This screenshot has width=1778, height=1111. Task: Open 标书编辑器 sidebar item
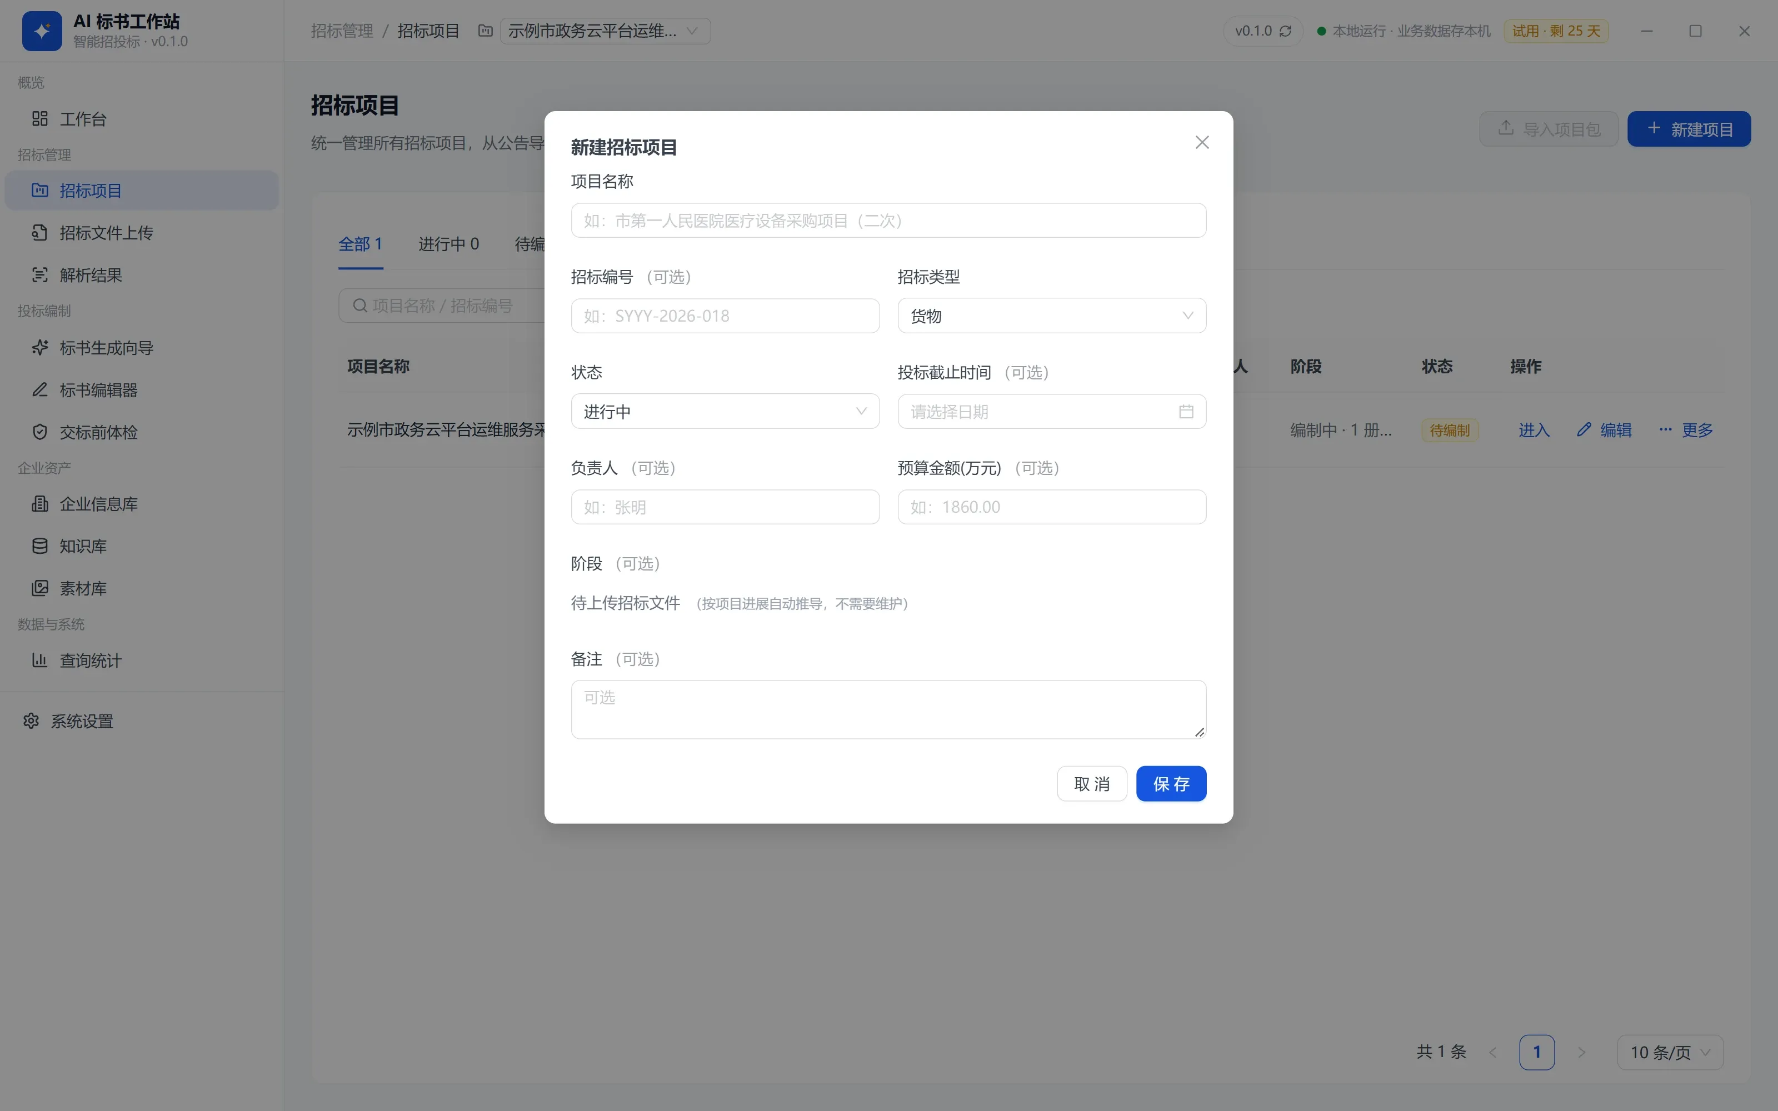pos(142,390)
